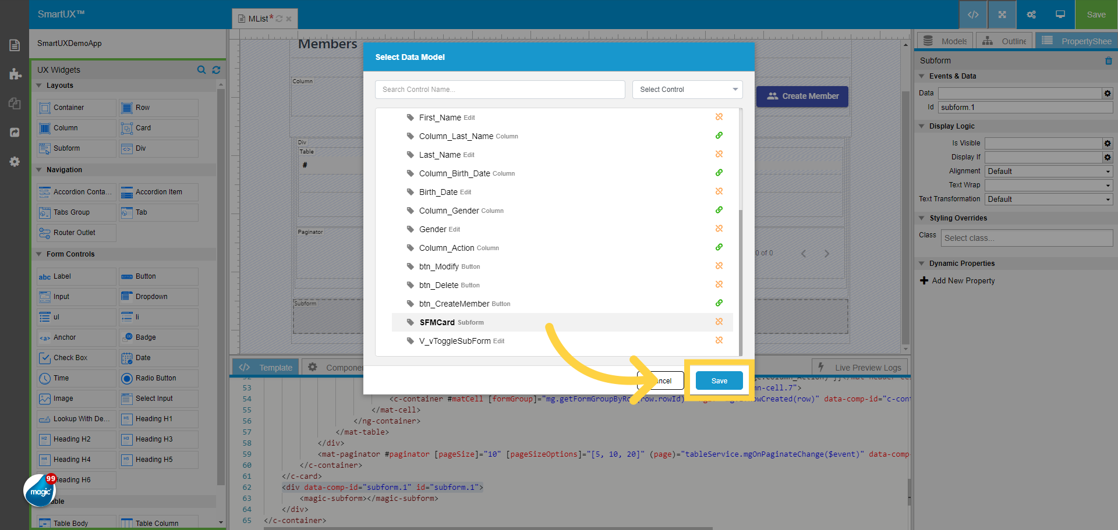Viewport: 1118px width, 530px height.
Task: Click the Create Member button on canvas
Action: point(802,97)
